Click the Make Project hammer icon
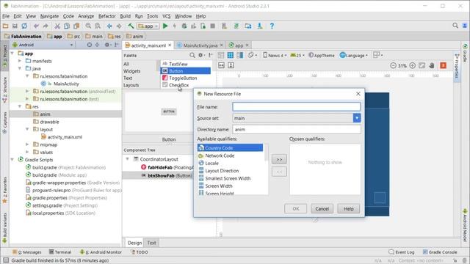Screen dimensions: 470x264 coord(131,26)
